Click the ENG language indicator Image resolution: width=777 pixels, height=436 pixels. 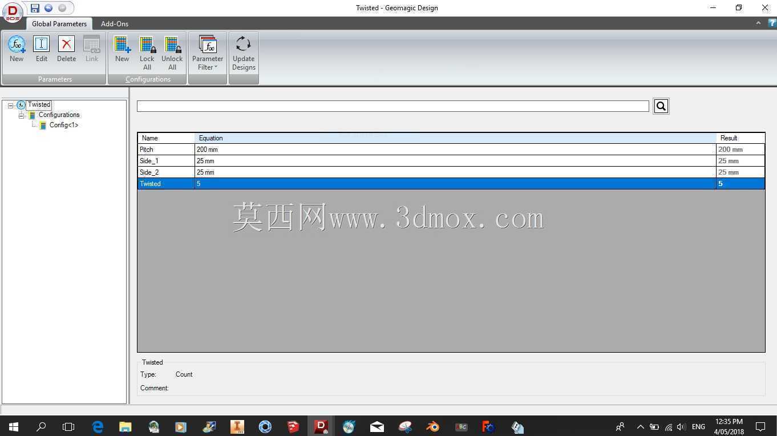click(698, 427)
